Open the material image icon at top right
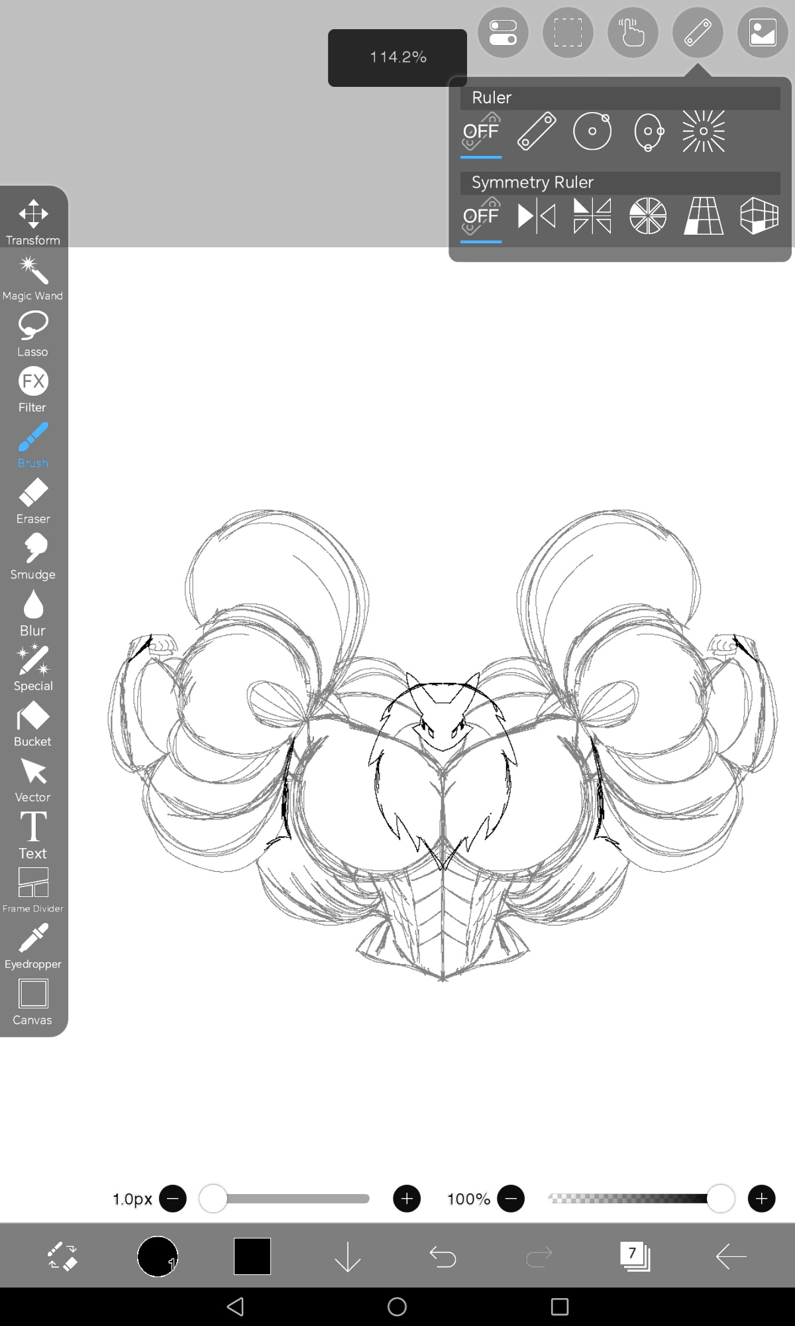The height and width of the screenshot is (1326, 795). (763, 32)
